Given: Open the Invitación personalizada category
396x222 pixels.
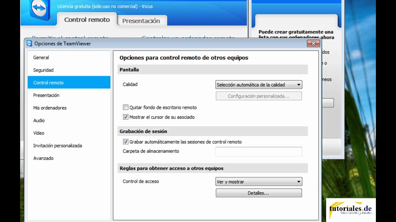Looking at the screenshot, I should (69, 146).
